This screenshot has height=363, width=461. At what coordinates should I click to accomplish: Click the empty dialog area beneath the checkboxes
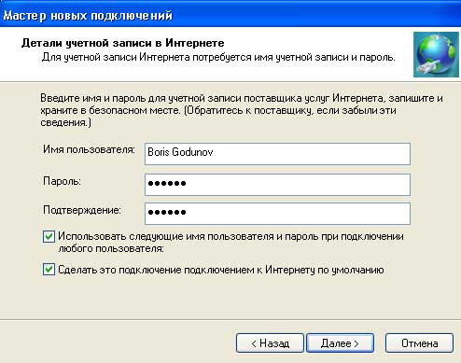(x=230, y=298)
